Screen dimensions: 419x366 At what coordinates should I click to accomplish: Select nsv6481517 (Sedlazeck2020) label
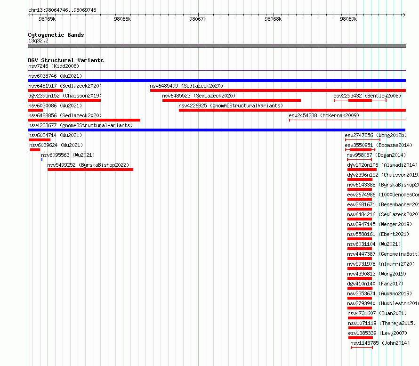click(65, 86)
